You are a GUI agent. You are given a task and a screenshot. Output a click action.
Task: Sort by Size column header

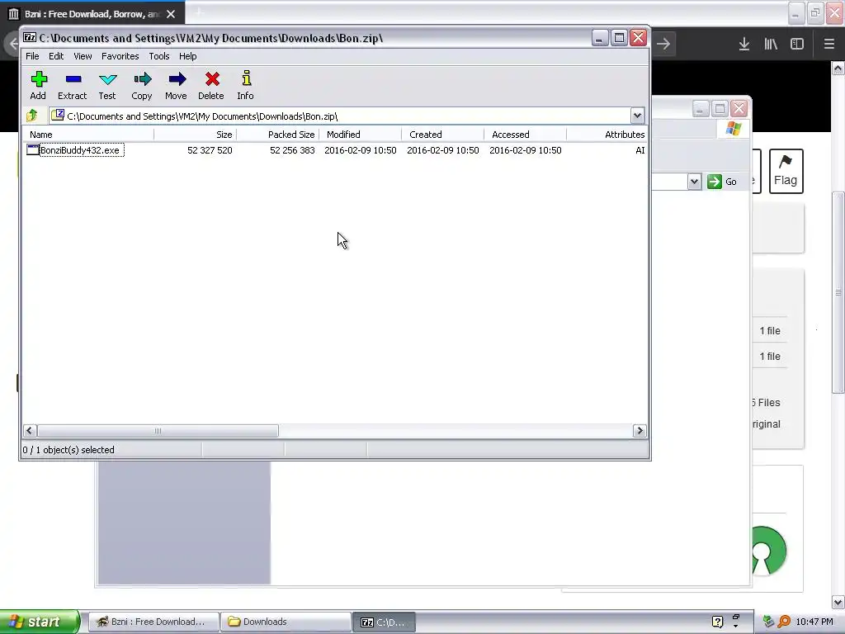(195, 135)
